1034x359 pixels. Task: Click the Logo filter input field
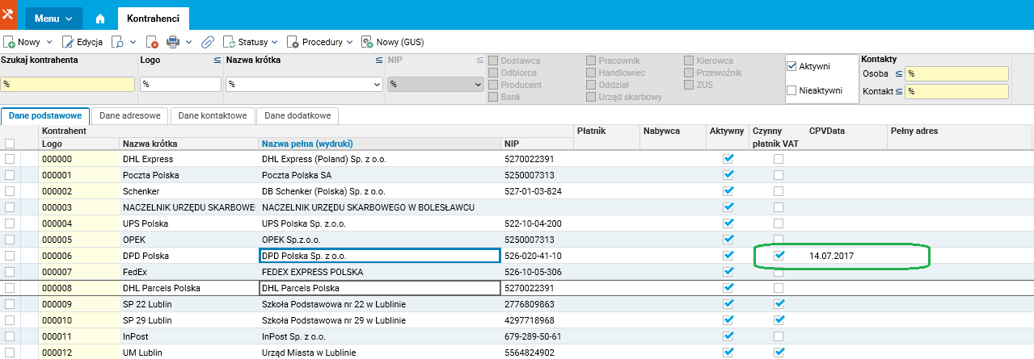(x=180, y=84)
